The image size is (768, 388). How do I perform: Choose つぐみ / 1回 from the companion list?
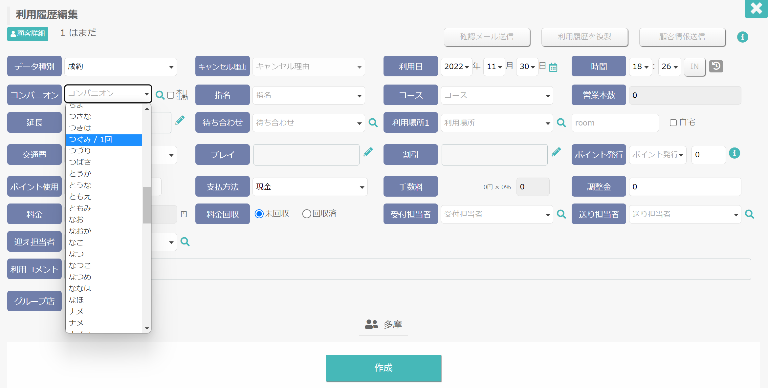point(104,140)
